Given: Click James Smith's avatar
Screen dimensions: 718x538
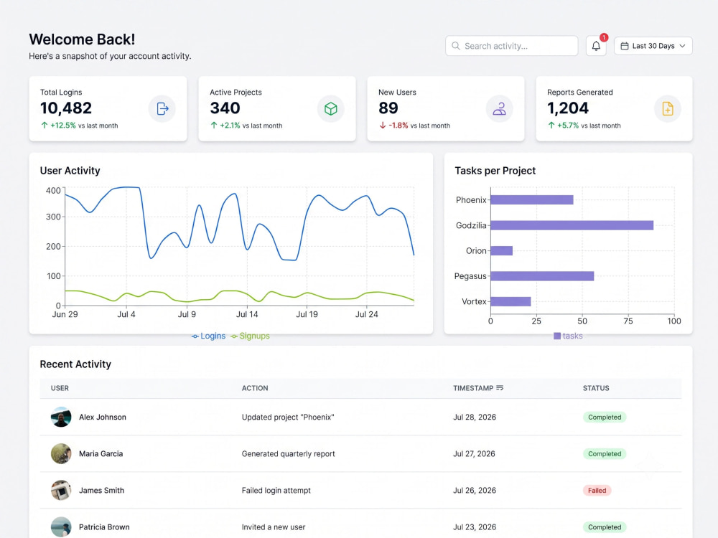Looking at the screenshot, I should pos(61,490).
